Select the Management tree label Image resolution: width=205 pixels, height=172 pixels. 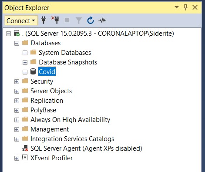click(50, 129)
